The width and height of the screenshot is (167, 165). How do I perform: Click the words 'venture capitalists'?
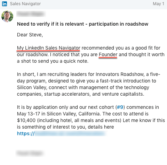123,94
